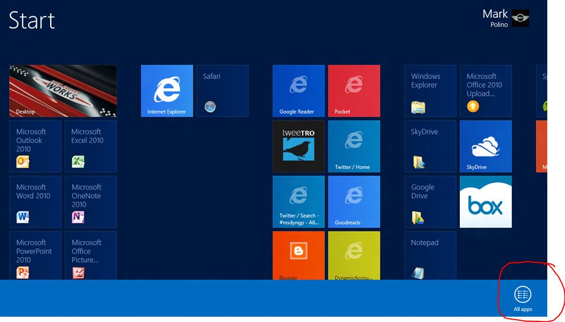Open the Safari tile
The width and height of the screenshot is (565, 322).
pyautogui.click(x=222, y=91)
